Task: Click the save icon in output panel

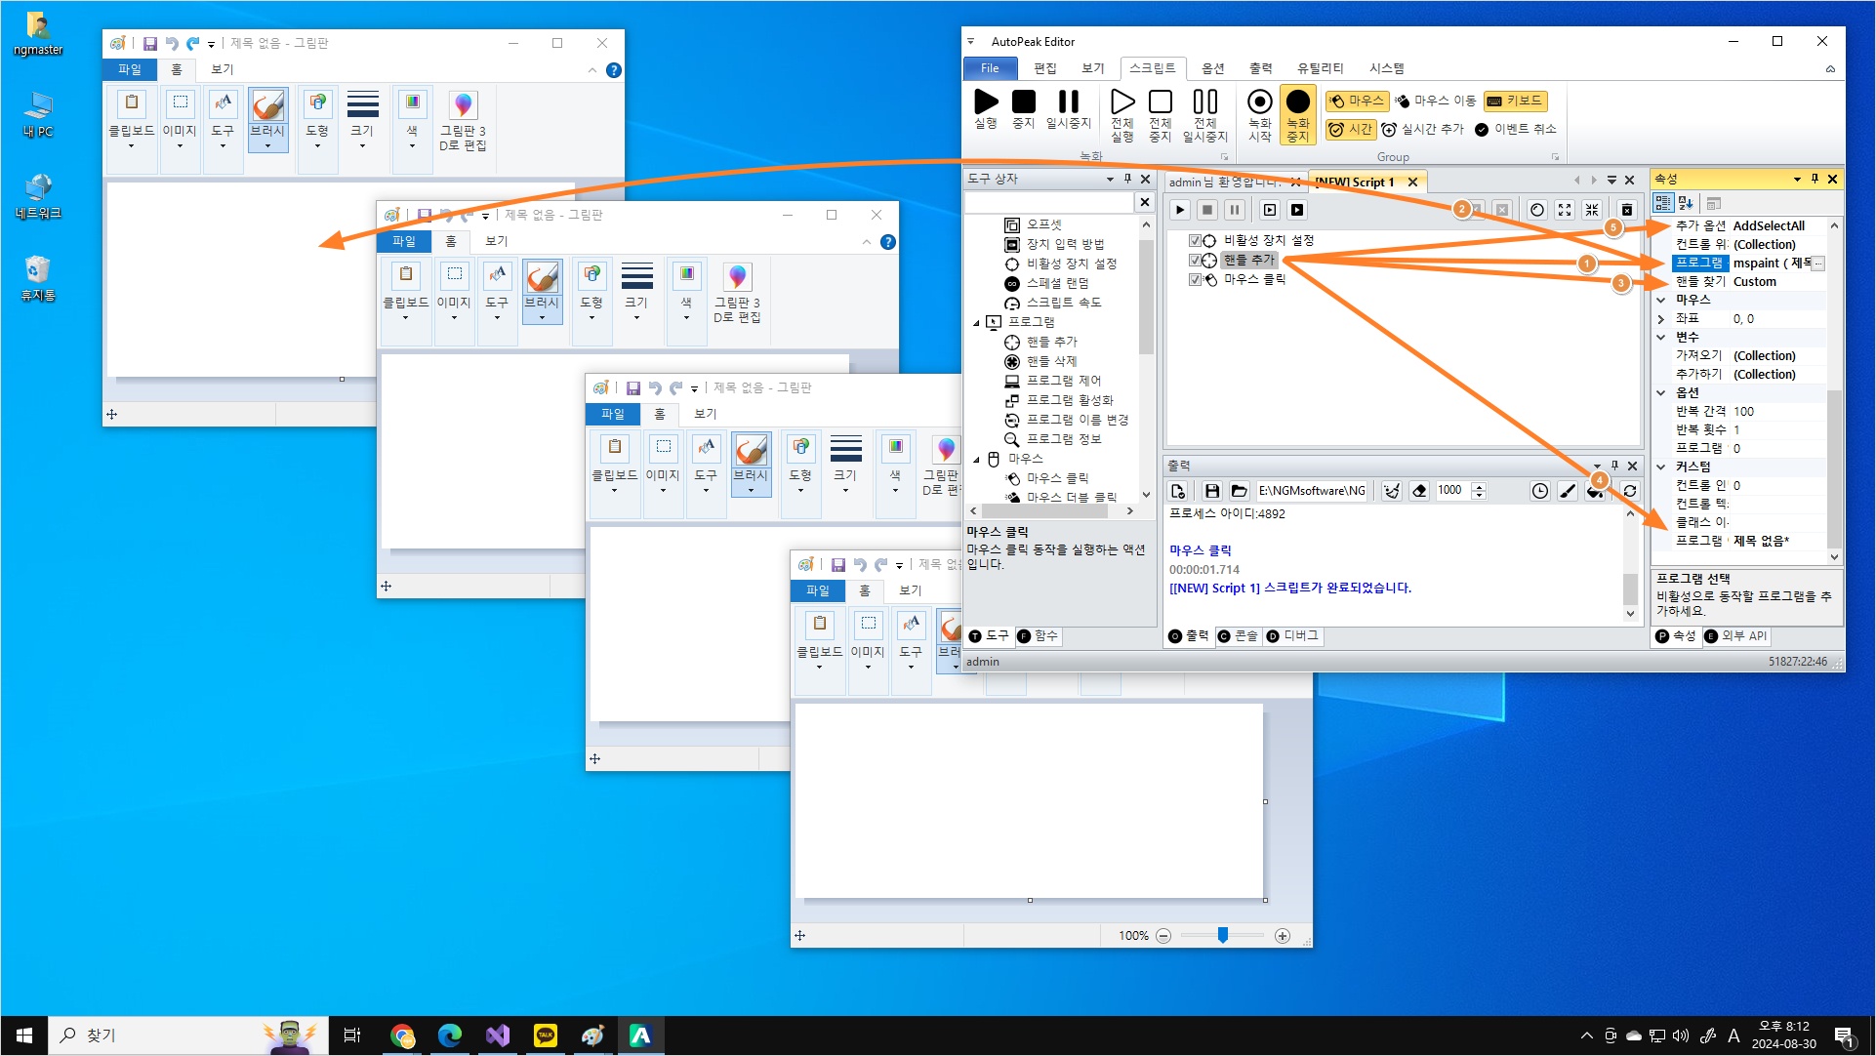Action: pos(1211,491)
